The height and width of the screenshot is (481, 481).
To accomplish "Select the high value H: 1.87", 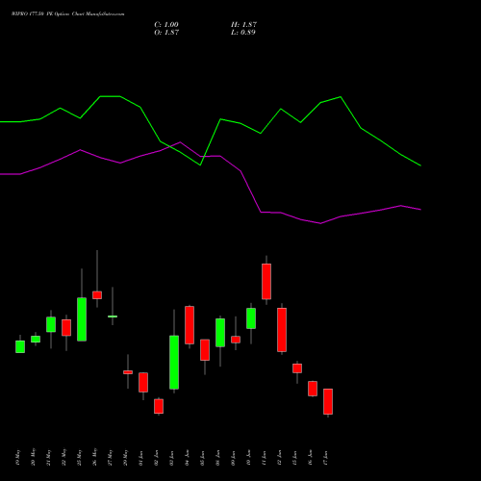I will point(243,25).
